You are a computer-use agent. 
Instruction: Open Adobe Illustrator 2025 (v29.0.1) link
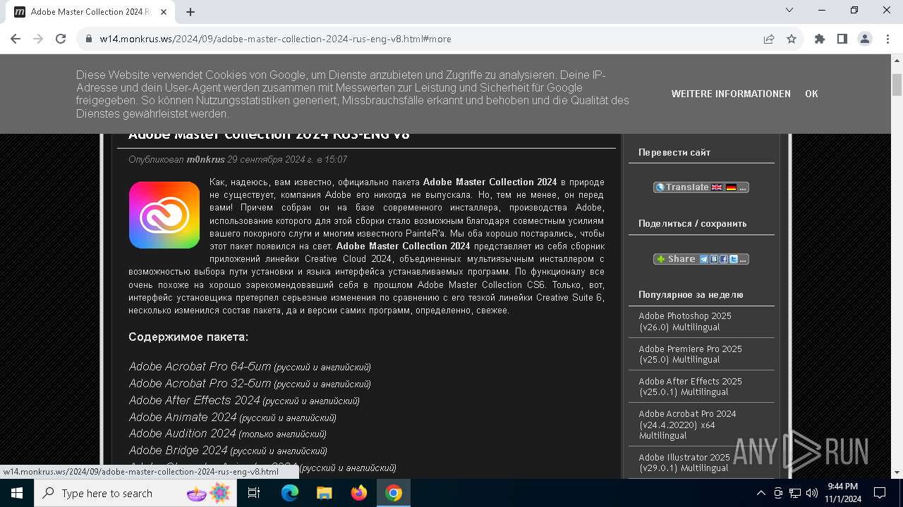(x=684, y=463)
